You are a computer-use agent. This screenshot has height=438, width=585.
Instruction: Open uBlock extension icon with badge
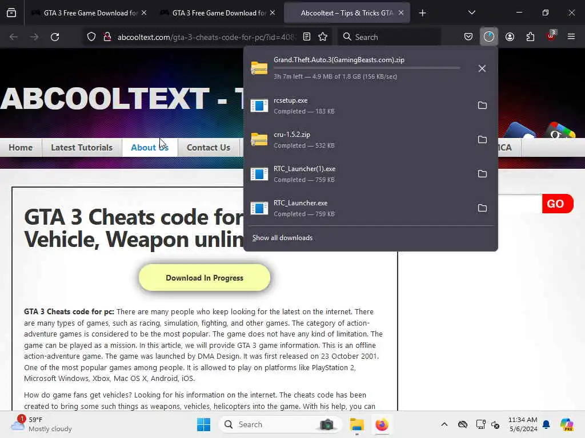pyautogui.click(x=551, y=36)
